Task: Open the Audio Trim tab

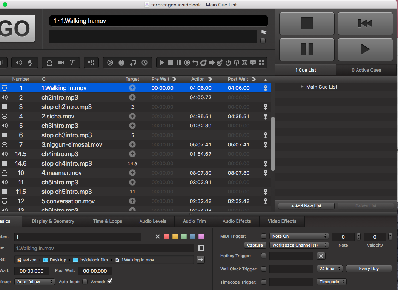Action: 194,221
